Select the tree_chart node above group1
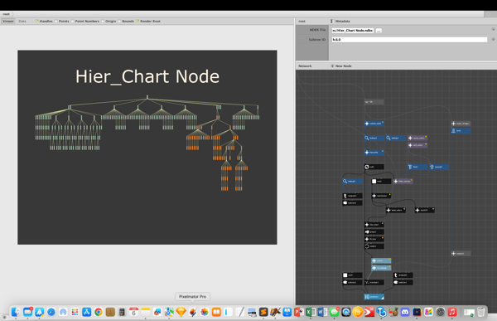Screen dimensions: 497x321 point(374,225)
